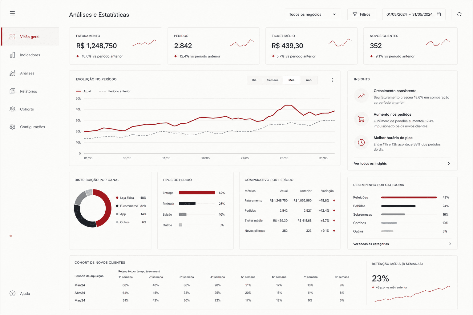473x315 pixels.
Task: Click the Filtros button
Action: (362, 14)
